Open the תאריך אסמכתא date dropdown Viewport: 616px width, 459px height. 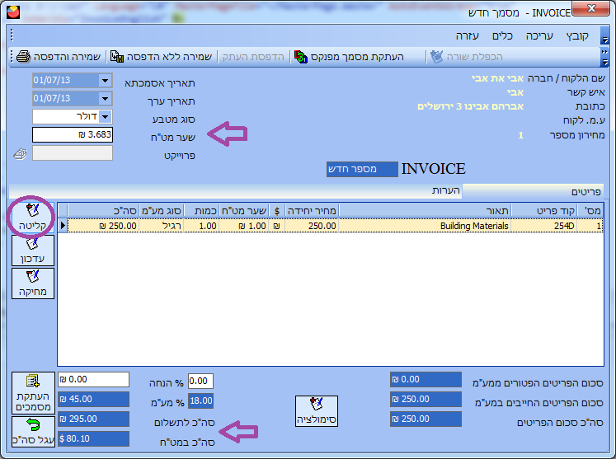tap(105, 81)
